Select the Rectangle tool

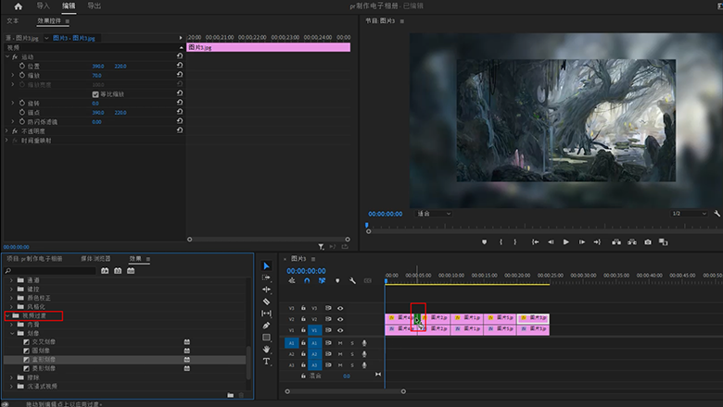pyautogui.click(x=266, y=338)
